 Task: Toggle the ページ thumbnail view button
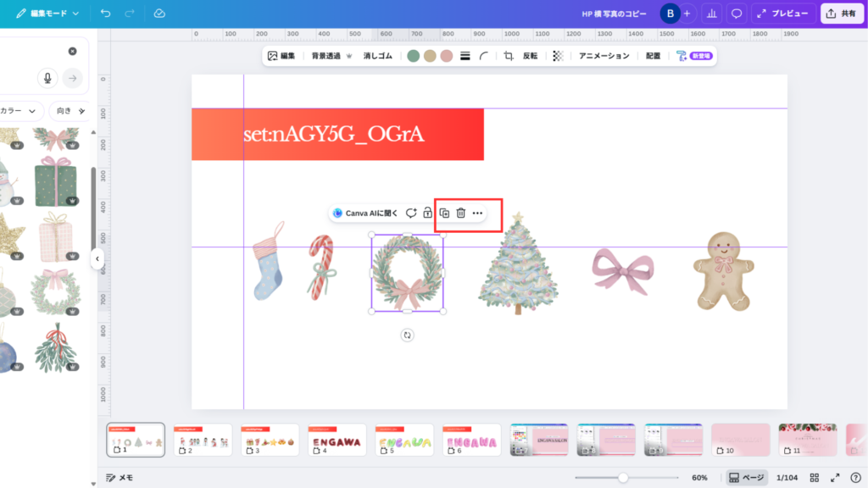click(748, 477)
